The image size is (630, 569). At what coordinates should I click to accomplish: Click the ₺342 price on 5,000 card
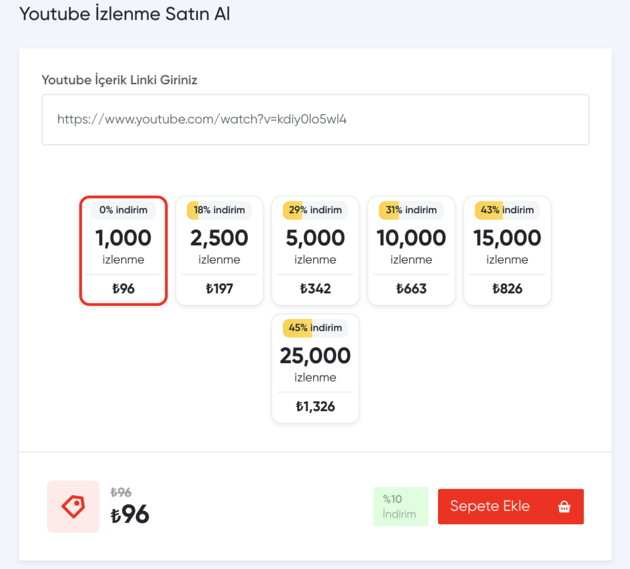click(315, 288)
